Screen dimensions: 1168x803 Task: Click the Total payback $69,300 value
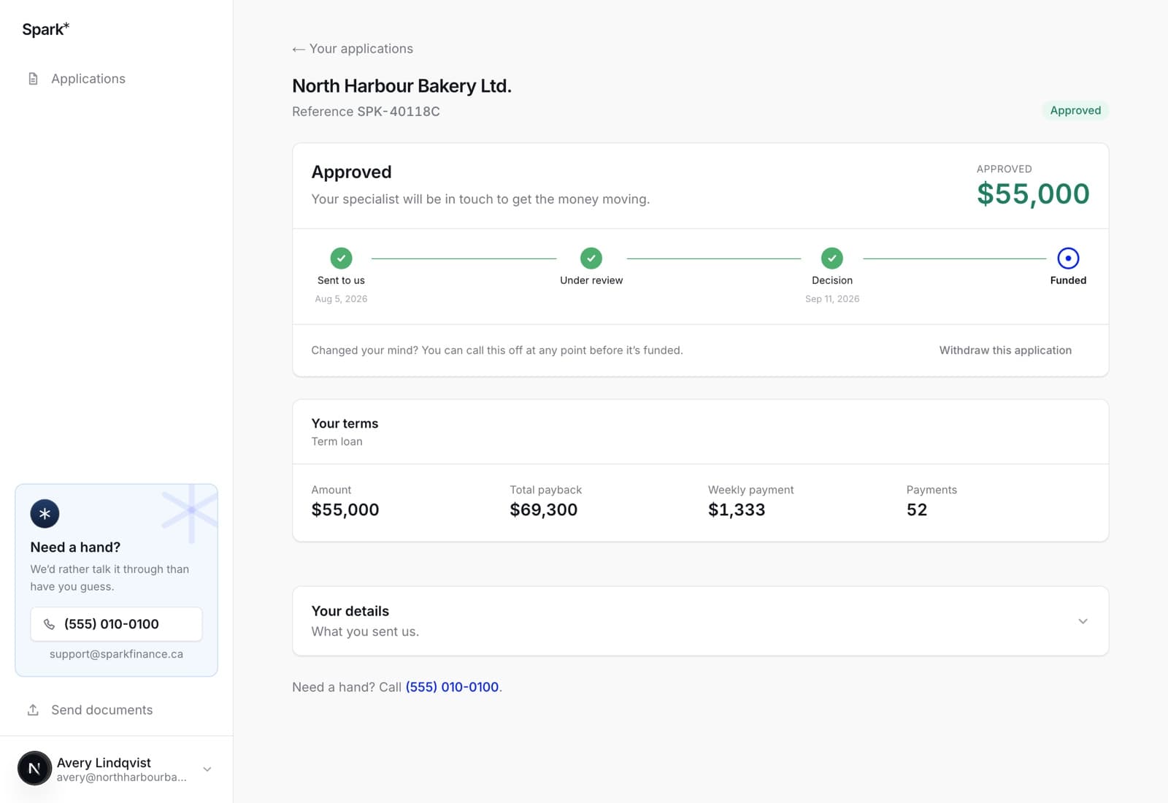(543, 510)
